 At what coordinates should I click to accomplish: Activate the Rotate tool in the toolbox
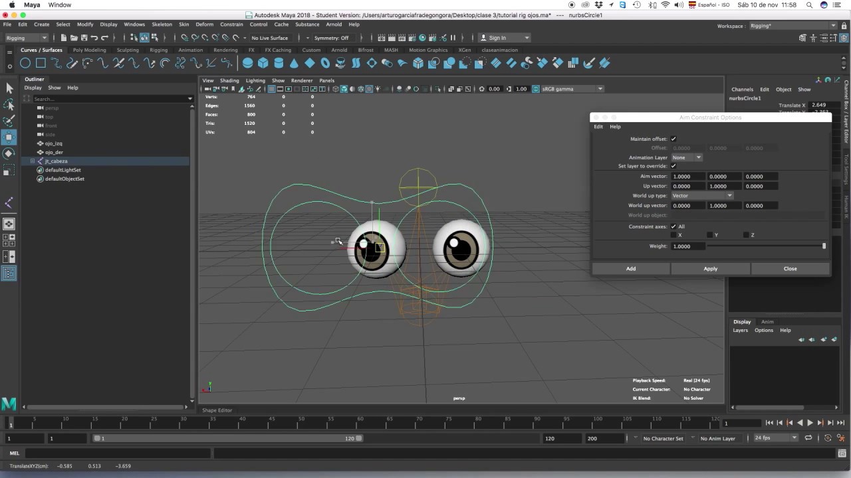(x=9, y=154)
